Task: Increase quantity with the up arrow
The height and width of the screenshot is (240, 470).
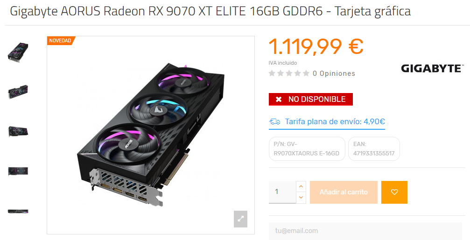Action: (x=301, y=187)
